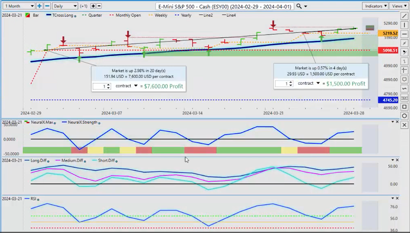Image resolution: width=410 pixels, height=233 pixels.
Task: Click the $1,500.00 Profit text
Action: (x=346, y=84)
